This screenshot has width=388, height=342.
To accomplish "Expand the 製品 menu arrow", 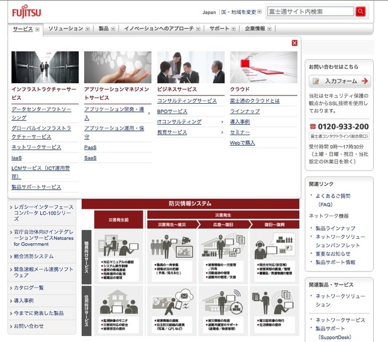I will [113, 29].
